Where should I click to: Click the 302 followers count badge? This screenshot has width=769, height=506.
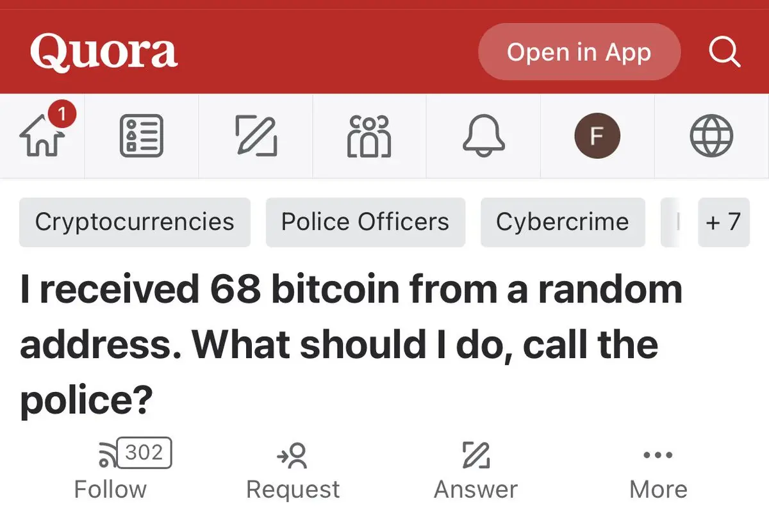click(144, 453)
